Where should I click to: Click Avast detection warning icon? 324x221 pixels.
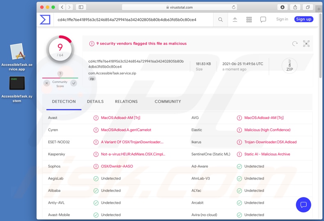click(96, 118)
